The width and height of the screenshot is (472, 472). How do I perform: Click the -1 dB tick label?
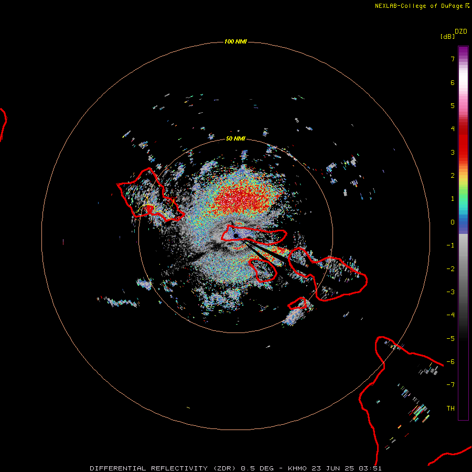pyautogui.click(x=450, y=245)
